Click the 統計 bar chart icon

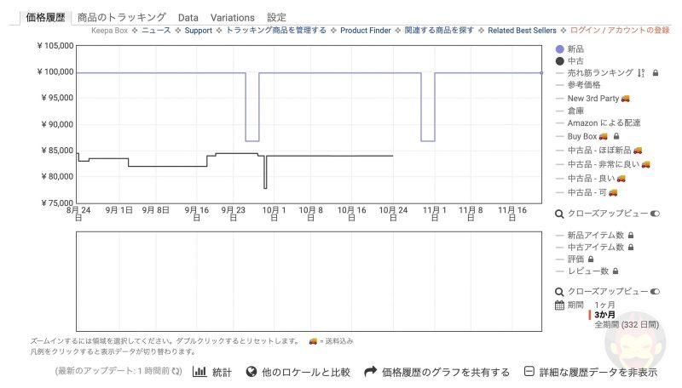tap(200, 372)
